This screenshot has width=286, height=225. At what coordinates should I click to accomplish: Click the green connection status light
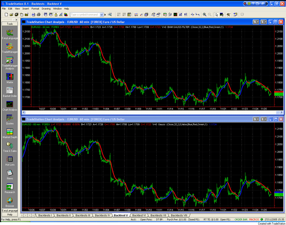point(262,219)
